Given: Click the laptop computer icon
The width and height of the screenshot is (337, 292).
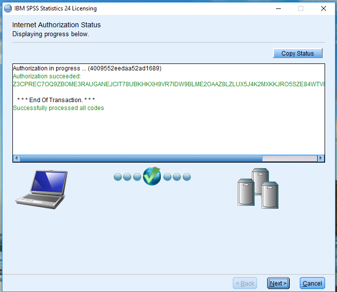Looking at the screenshot, I should coord(42,189).
